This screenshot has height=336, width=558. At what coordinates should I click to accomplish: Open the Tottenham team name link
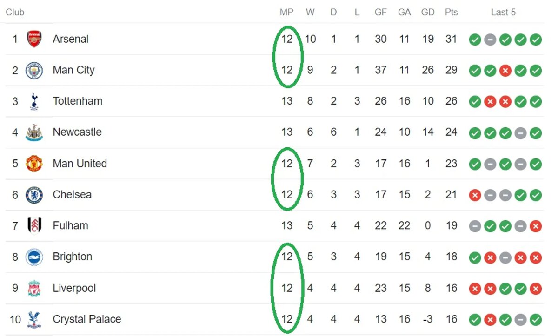78,101
